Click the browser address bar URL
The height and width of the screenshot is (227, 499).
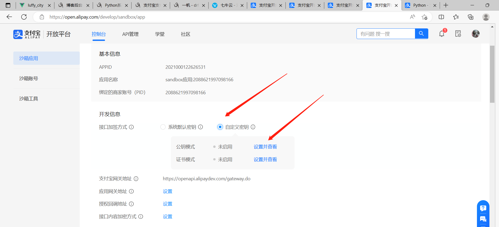(x=97, y=17)
